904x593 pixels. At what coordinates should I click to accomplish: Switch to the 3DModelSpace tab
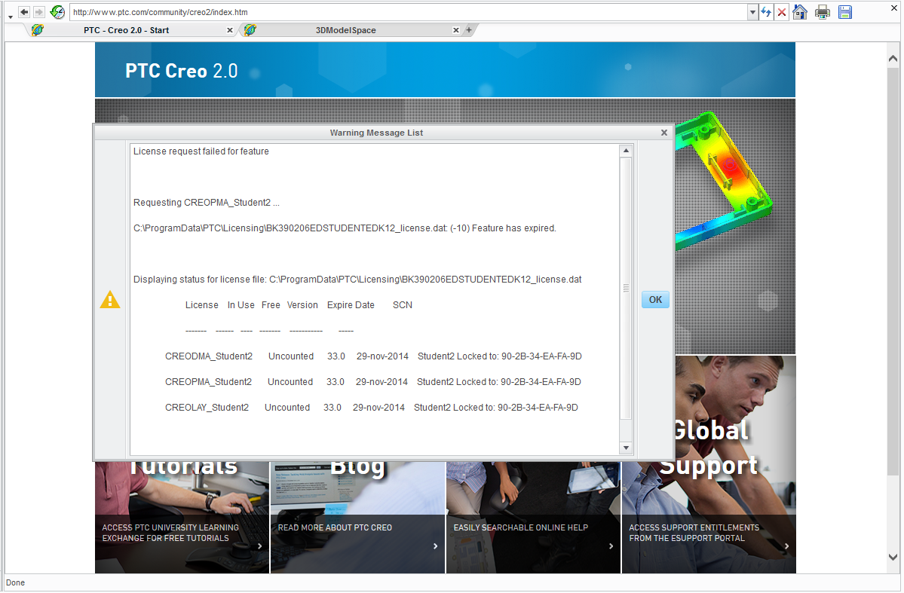click(x=345, y=31)
